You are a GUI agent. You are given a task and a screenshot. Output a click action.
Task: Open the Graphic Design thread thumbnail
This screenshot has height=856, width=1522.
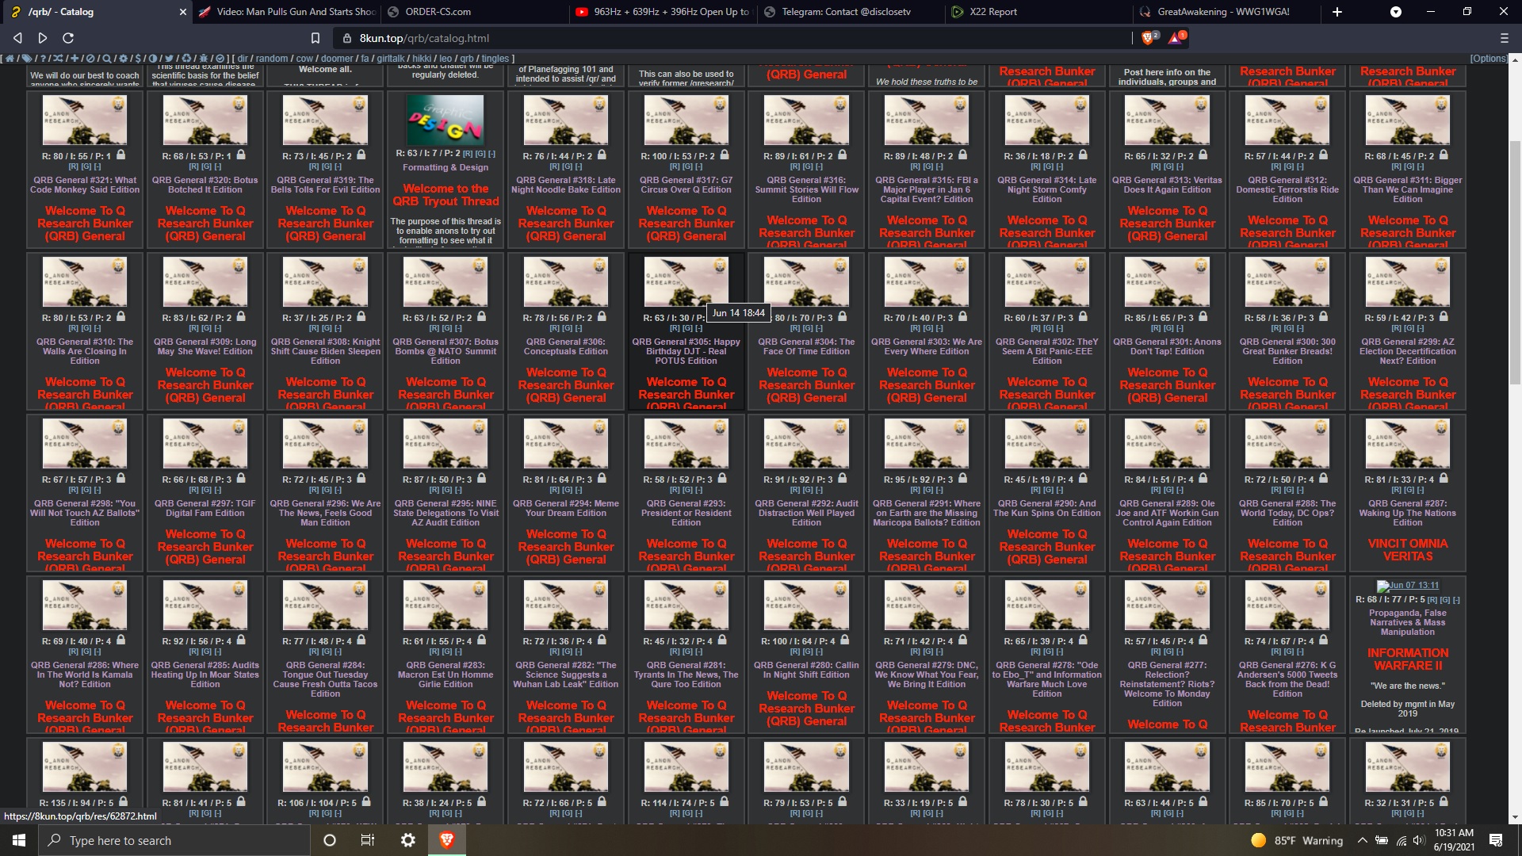tap(445, 119)
